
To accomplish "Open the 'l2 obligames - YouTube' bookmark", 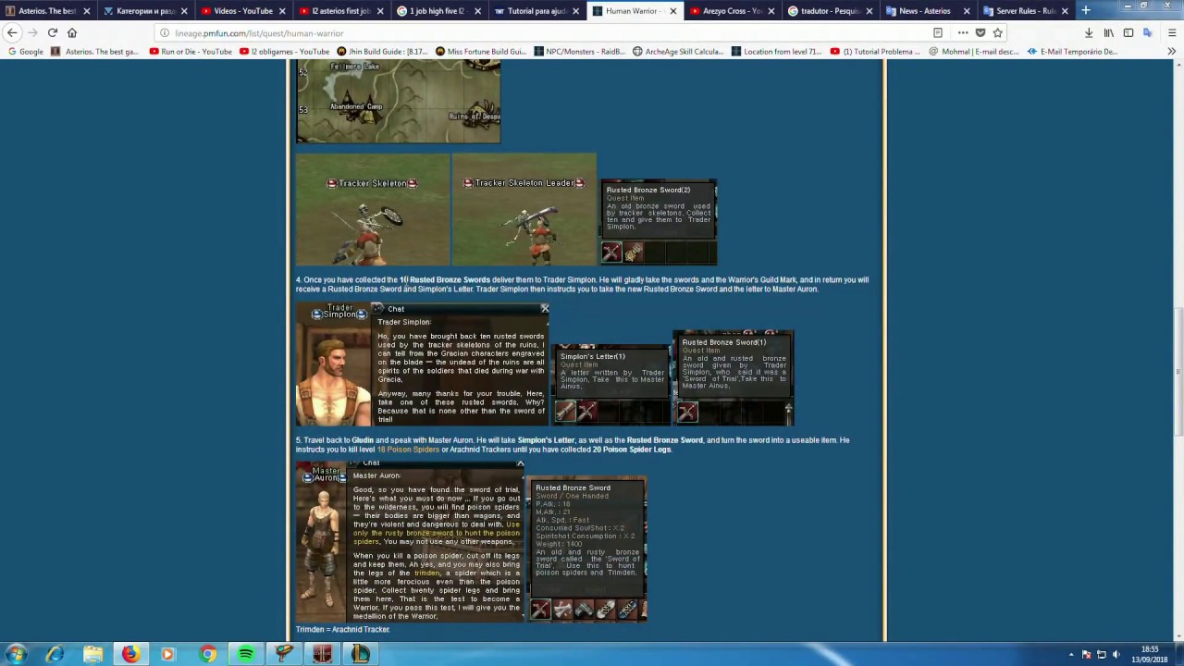I will point(284,52).
